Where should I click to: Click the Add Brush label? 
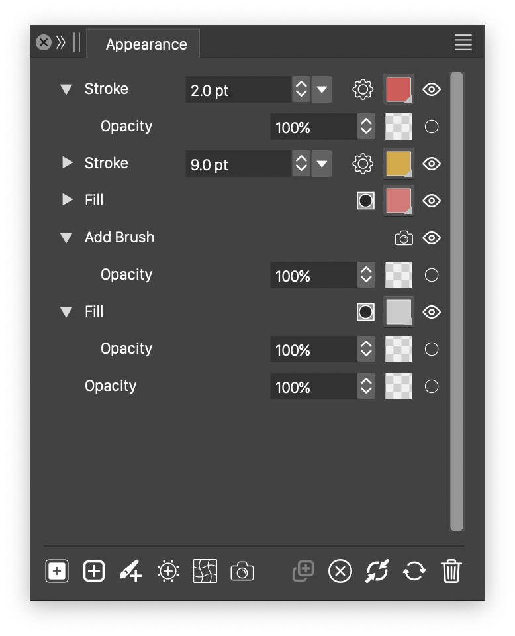(x=120, y=237)
